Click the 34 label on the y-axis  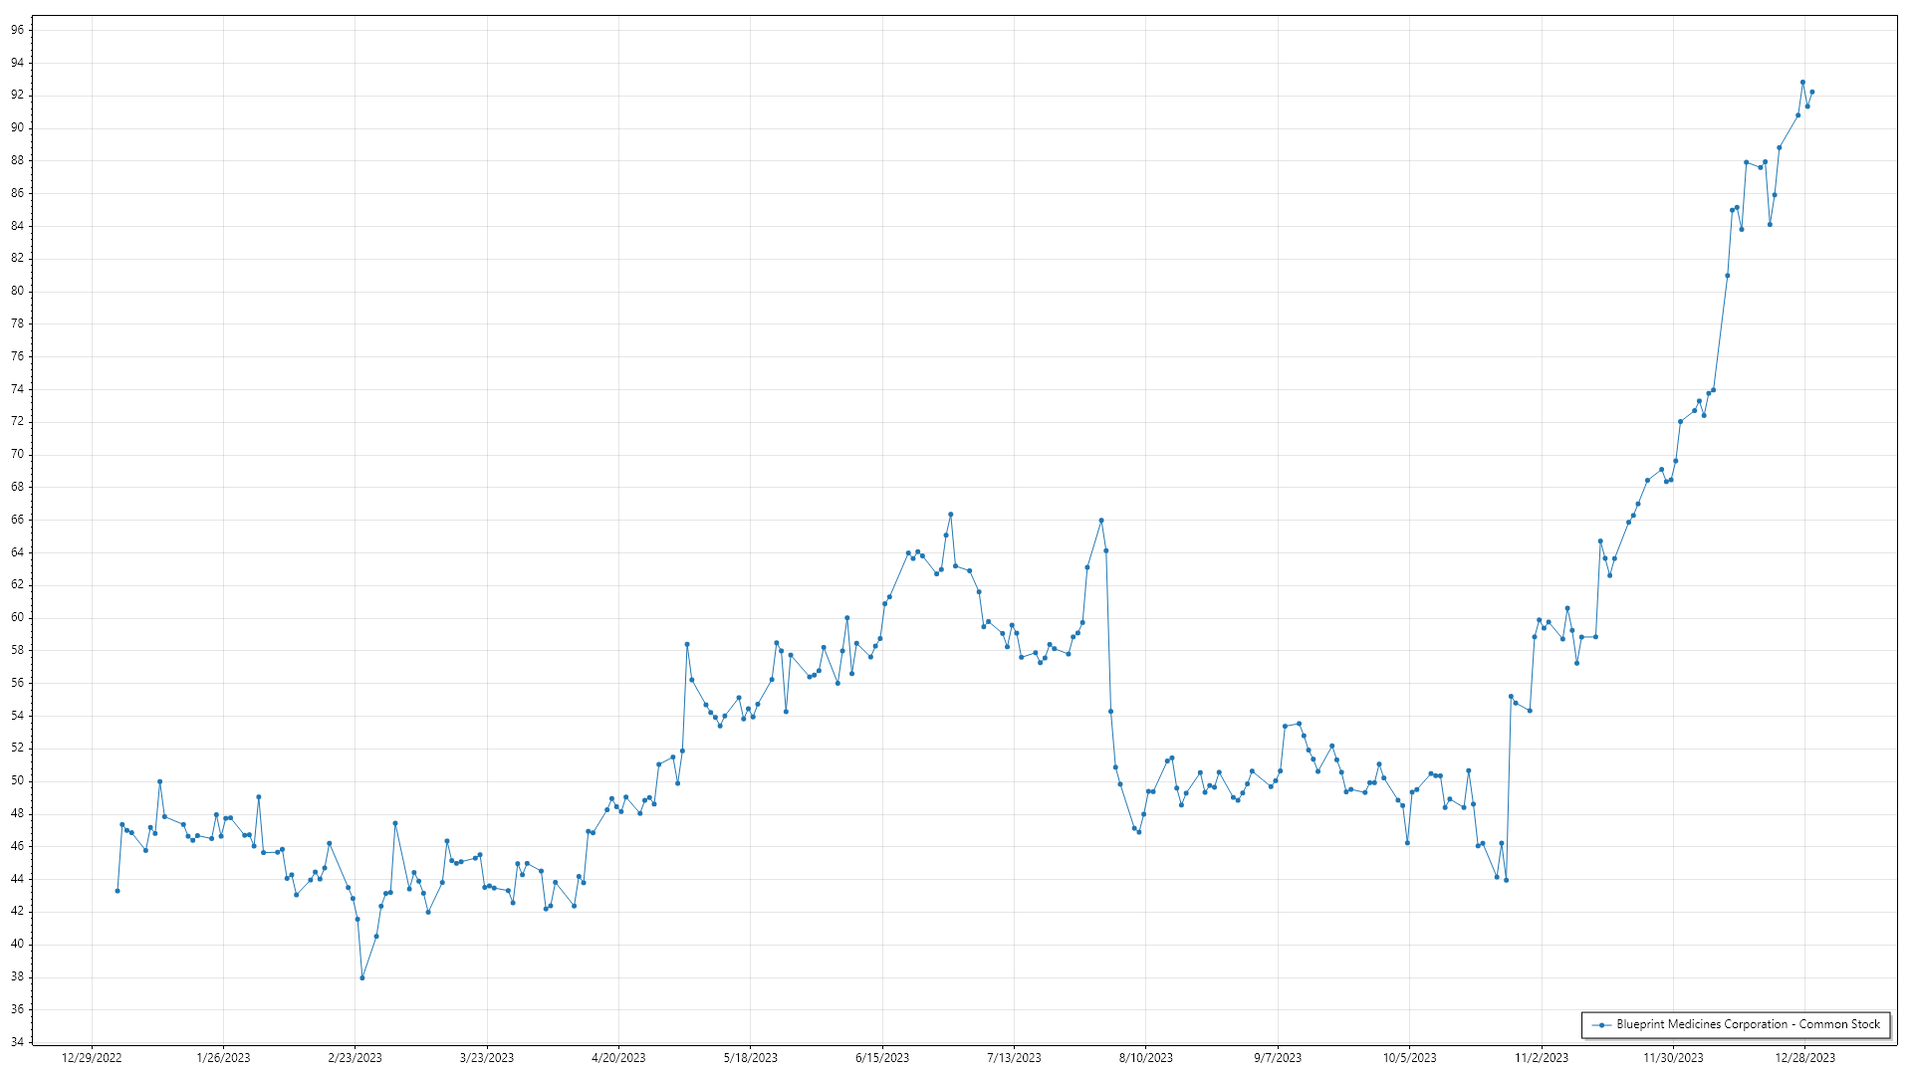pos(17,1042)
